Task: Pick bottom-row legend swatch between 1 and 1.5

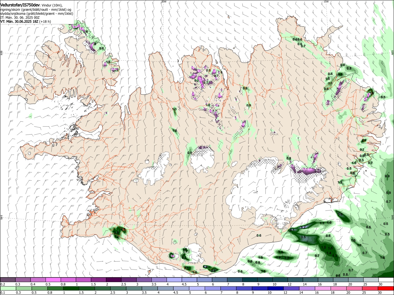Action: (71, 289)
